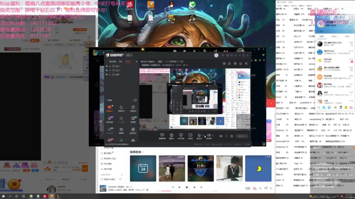355x199 pixels.
Task: Open the Windows Start menu
Action: click(x=3, y=196)
